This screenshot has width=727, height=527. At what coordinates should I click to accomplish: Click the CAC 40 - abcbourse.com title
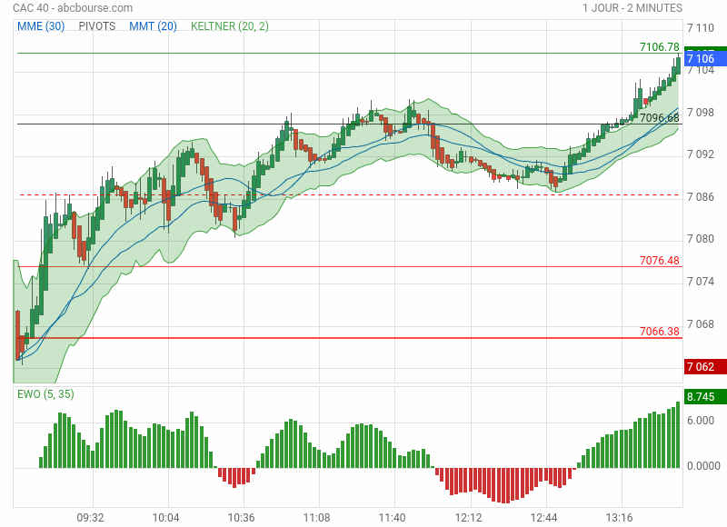73,8
